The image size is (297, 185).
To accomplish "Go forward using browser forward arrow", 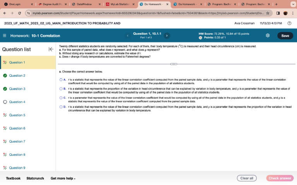I will (x=12, y=13).
